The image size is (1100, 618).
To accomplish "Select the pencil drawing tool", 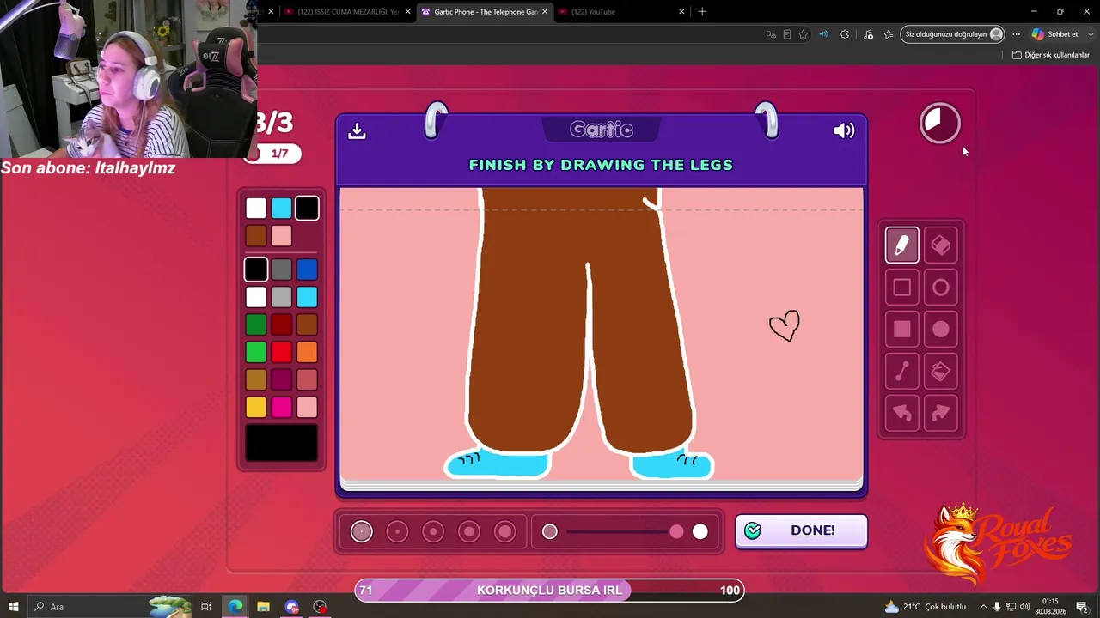I will click(901, 246).
